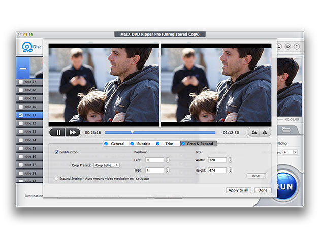The width and height of the screenshot is (320, 240).
Task: Click the main window preview thumbnail
Action: click(x=290, y=87)
